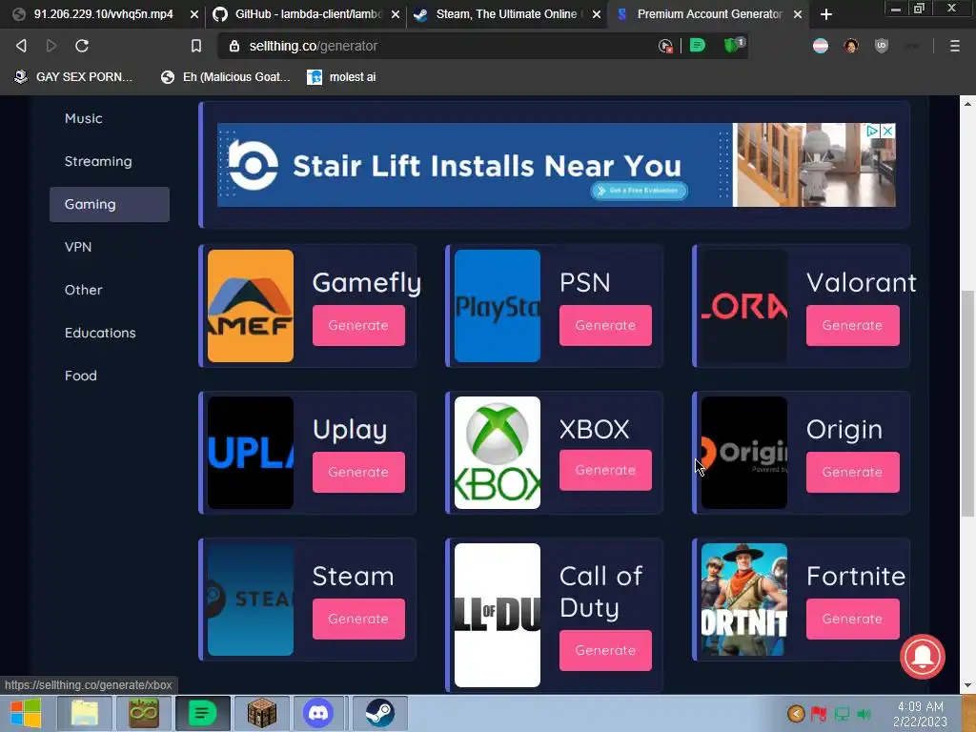Open the Windows Start button
The width and height of the screenshot is (976, 732).
point(26,713)
